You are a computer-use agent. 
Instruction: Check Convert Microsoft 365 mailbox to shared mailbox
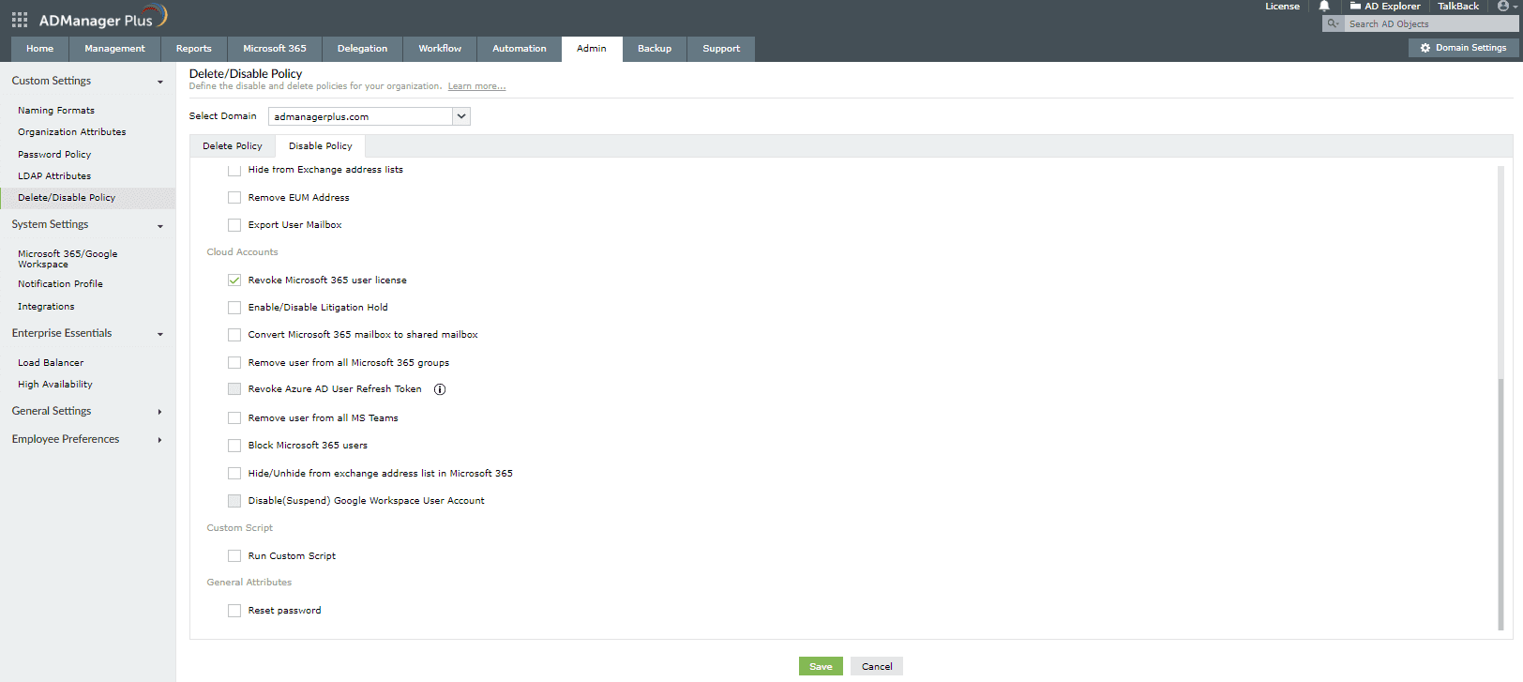pos(234,335)
